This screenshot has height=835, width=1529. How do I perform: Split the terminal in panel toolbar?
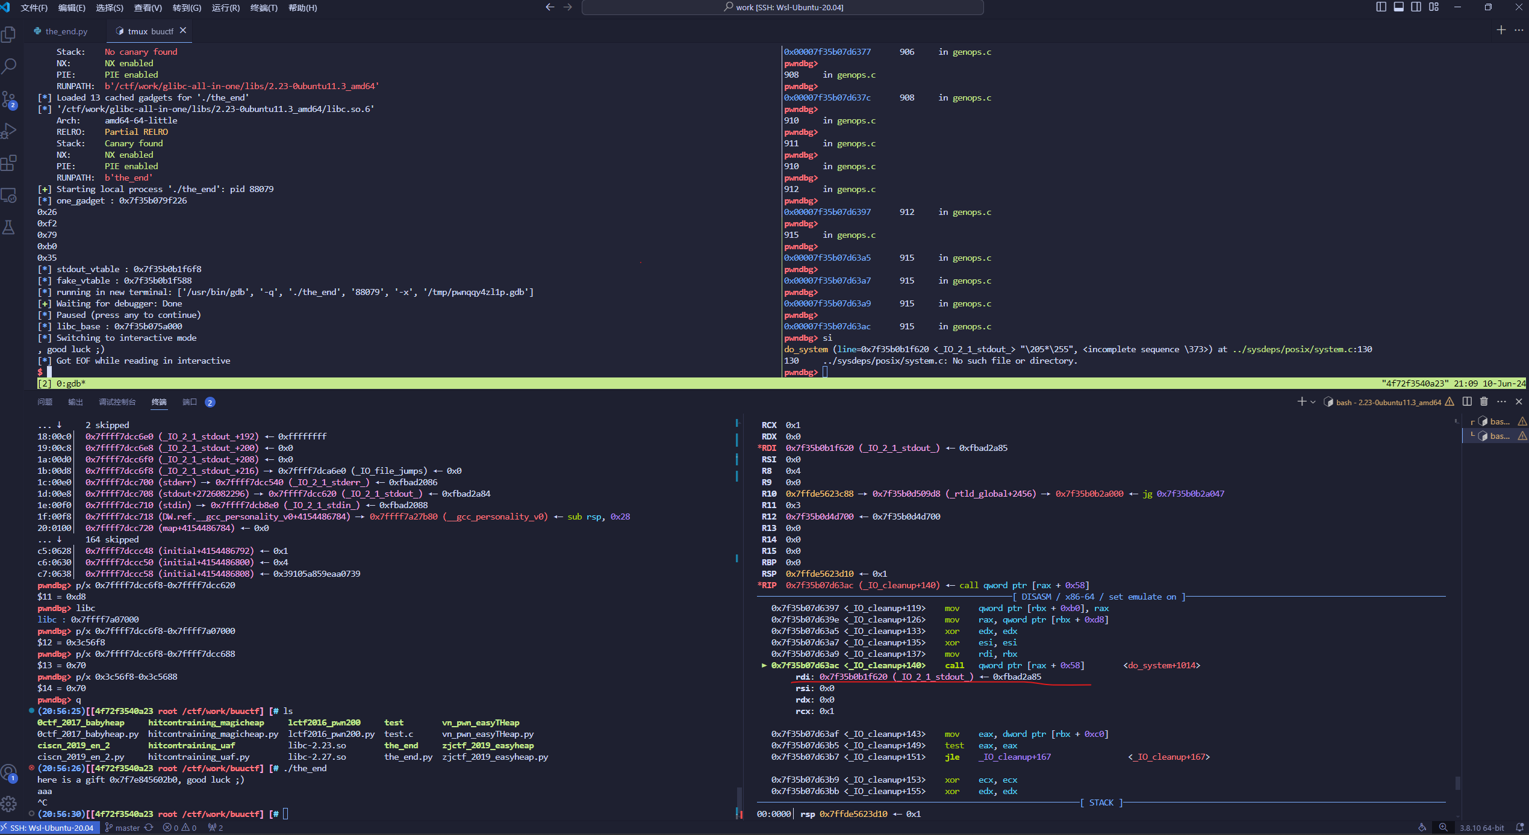point(1467,402)
